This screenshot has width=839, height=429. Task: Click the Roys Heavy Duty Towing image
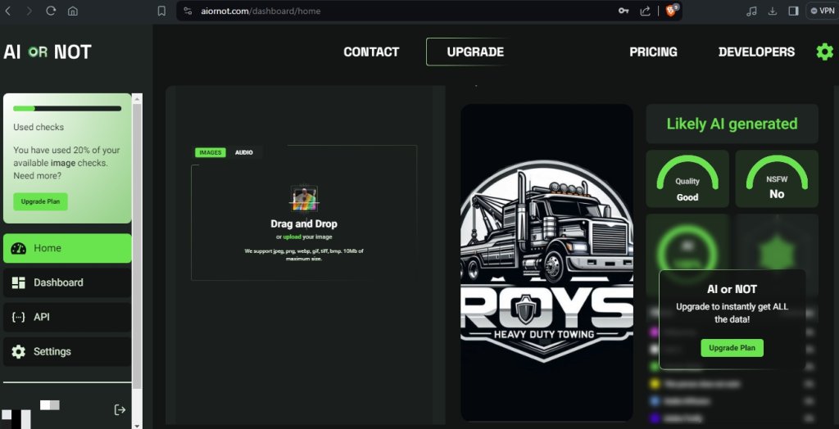pos(546,263)
